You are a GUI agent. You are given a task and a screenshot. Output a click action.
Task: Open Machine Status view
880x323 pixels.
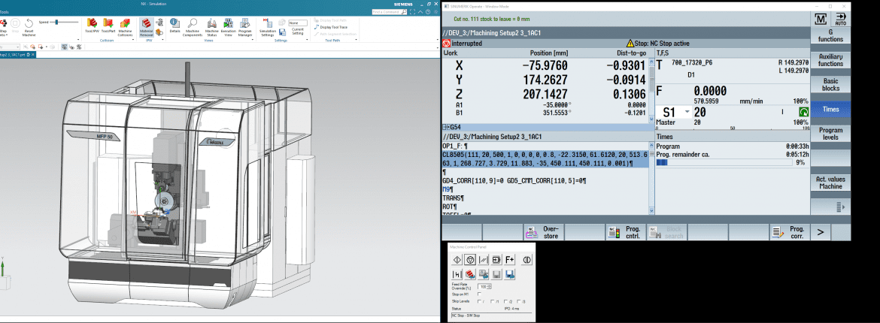[x=212, y=28]
